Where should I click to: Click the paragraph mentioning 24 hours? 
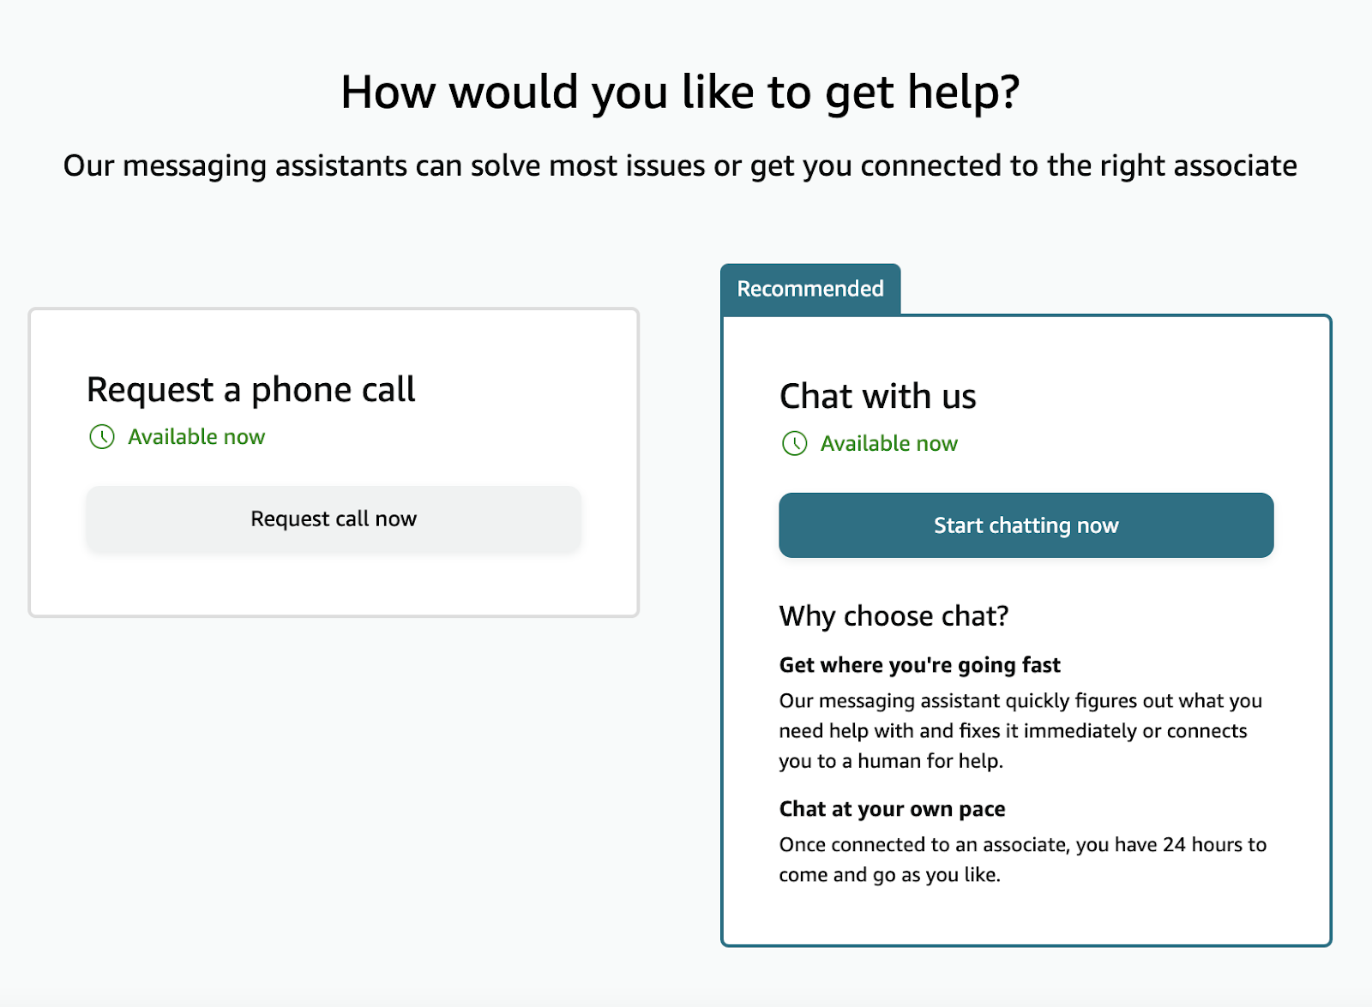tap(1022, 859)
